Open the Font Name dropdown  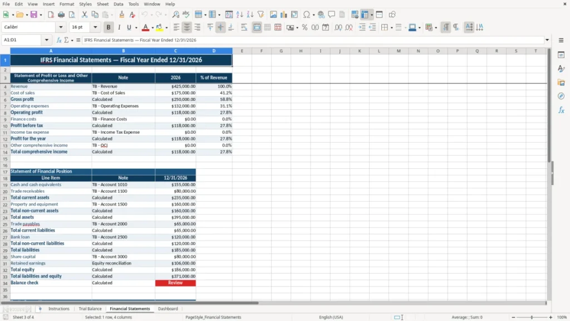pyautogui.click(x=61, y=27)
